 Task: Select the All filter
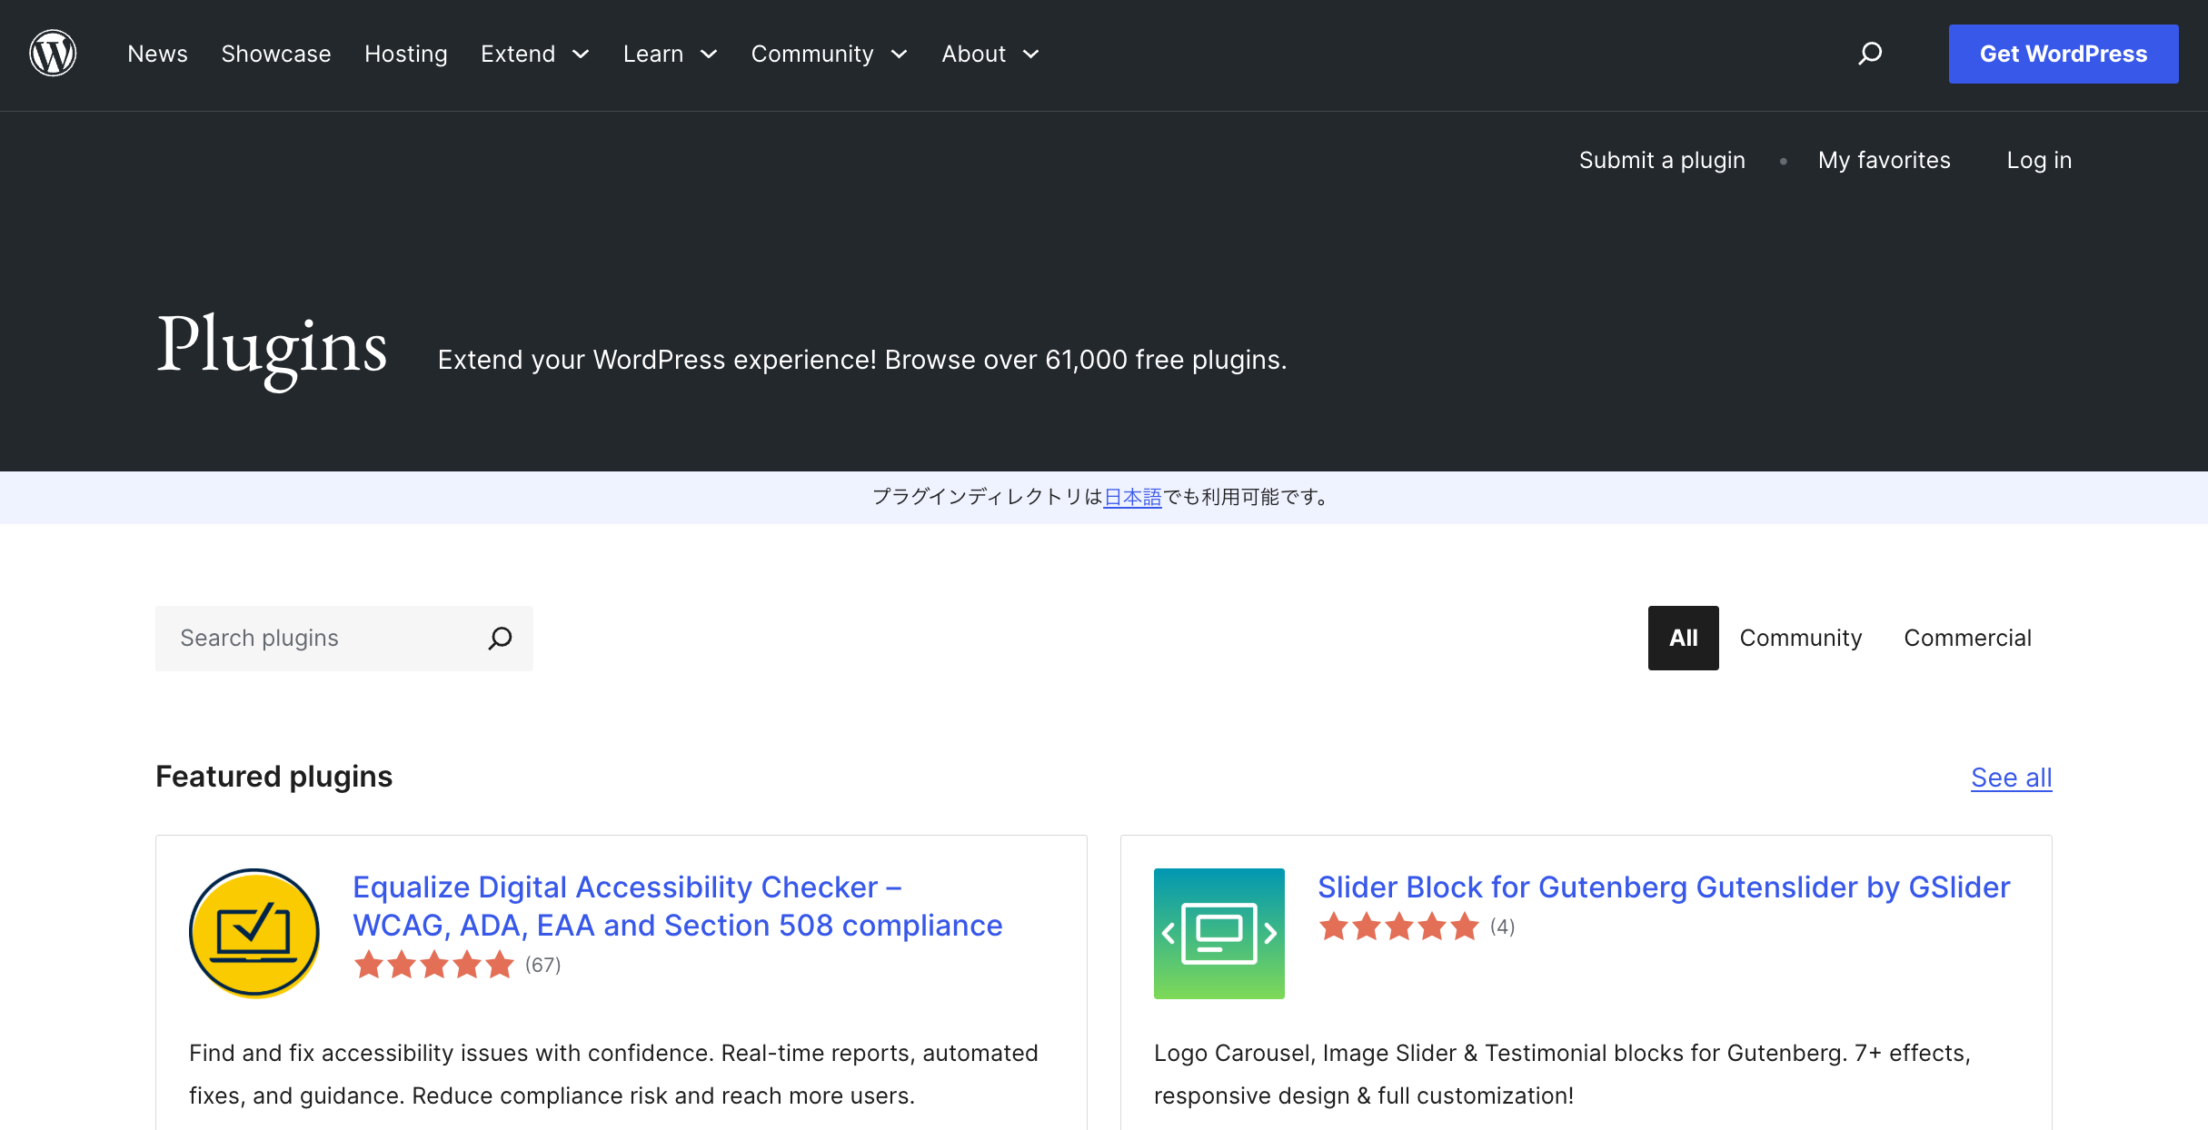(1683, 638)
